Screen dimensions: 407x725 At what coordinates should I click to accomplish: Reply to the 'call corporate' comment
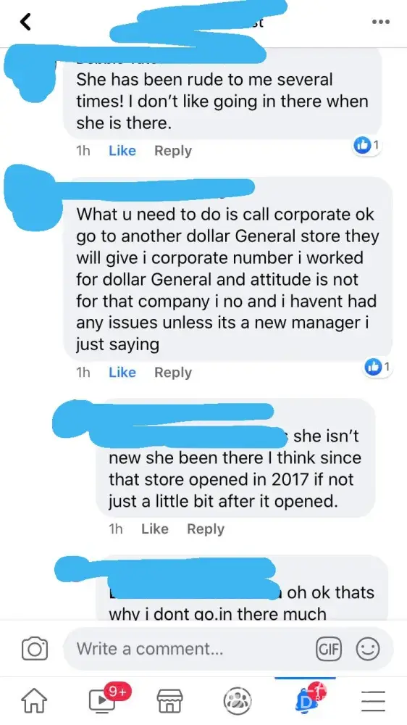[173, 372]
